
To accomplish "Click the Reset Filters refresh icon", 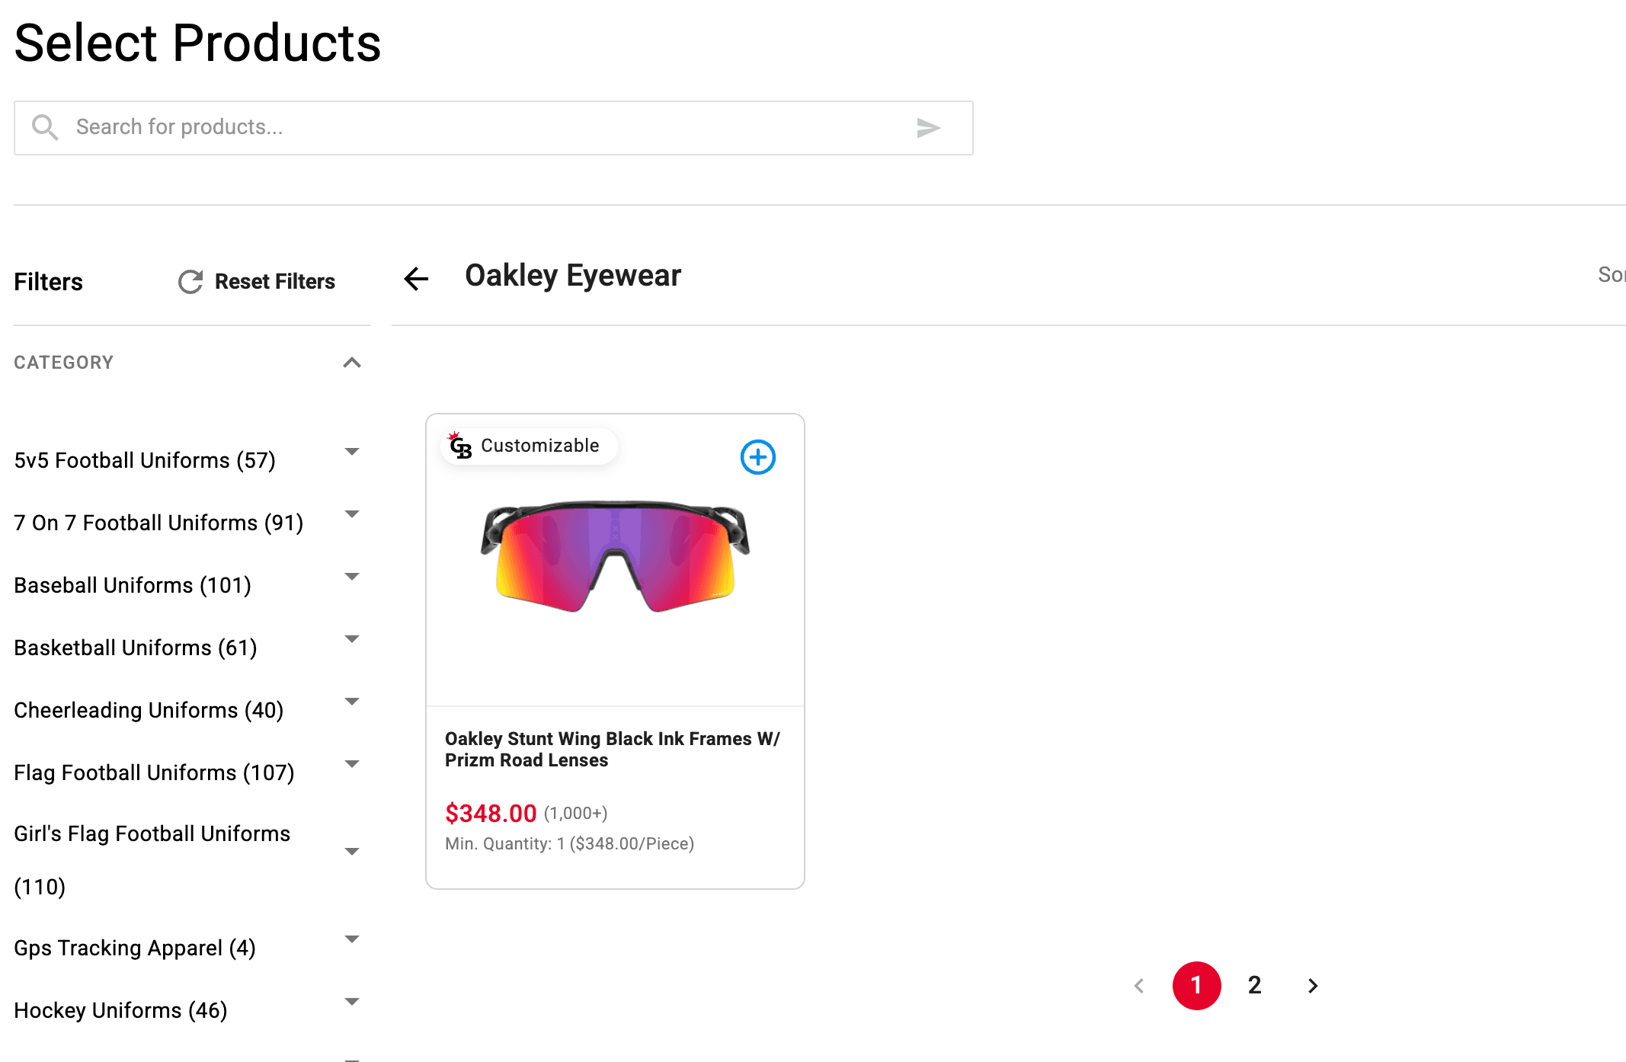I will pyautogui.click(x=190, y=282).
